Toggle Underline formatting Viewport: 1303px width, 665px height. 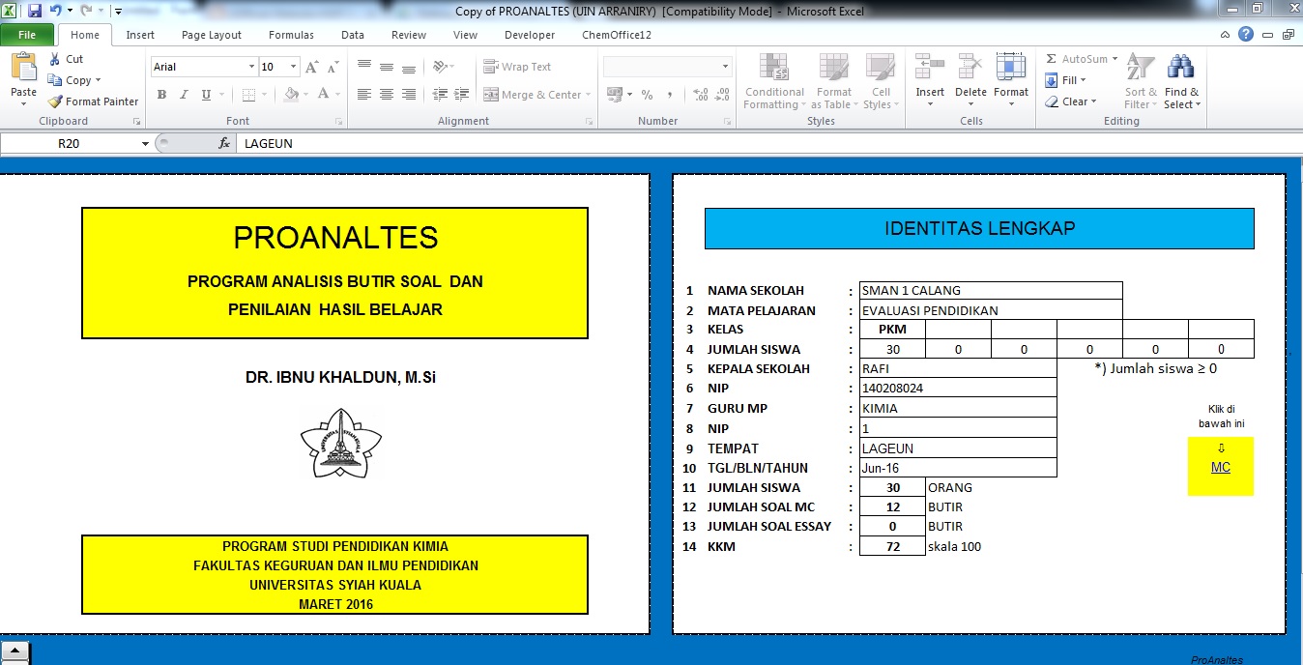tap(206, 95)
